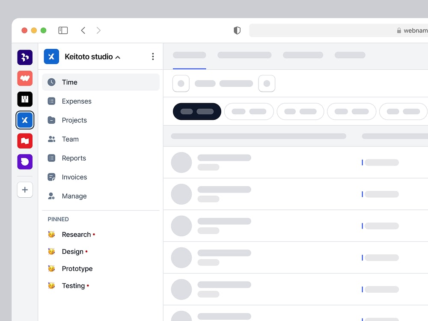This screenshot has height=321, width=428.
Task: Toggle the browser sidebar icon
Action: (x=63, y=30)
